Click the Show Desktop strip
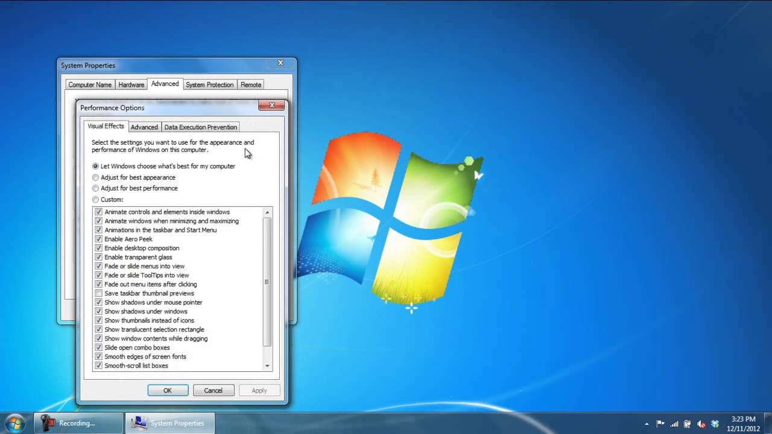This screenshot has width=772, height=434. (x=768, y=423)
